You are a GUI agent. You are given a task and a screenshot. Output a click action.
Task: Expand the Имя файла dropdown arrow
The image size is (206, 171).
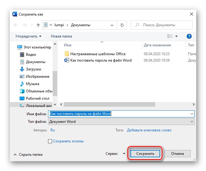tap(192, 114)
